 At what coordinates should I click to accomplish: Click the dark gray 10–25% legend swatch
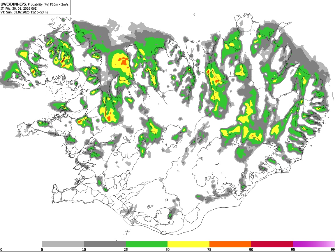pyautogui.click(x=105, y=244)
